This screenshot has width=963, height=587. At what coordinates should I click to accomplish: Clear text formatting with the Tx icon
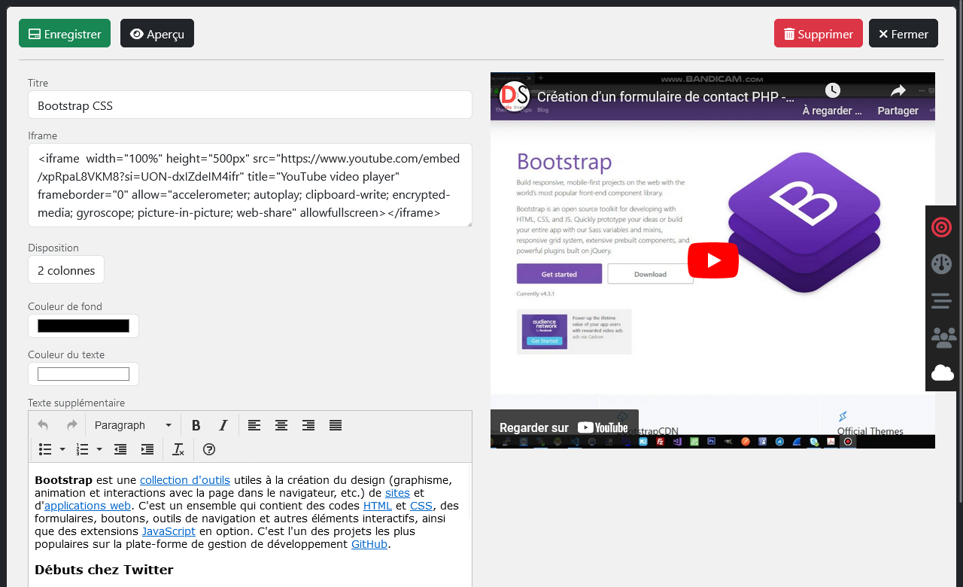[178, 449]
